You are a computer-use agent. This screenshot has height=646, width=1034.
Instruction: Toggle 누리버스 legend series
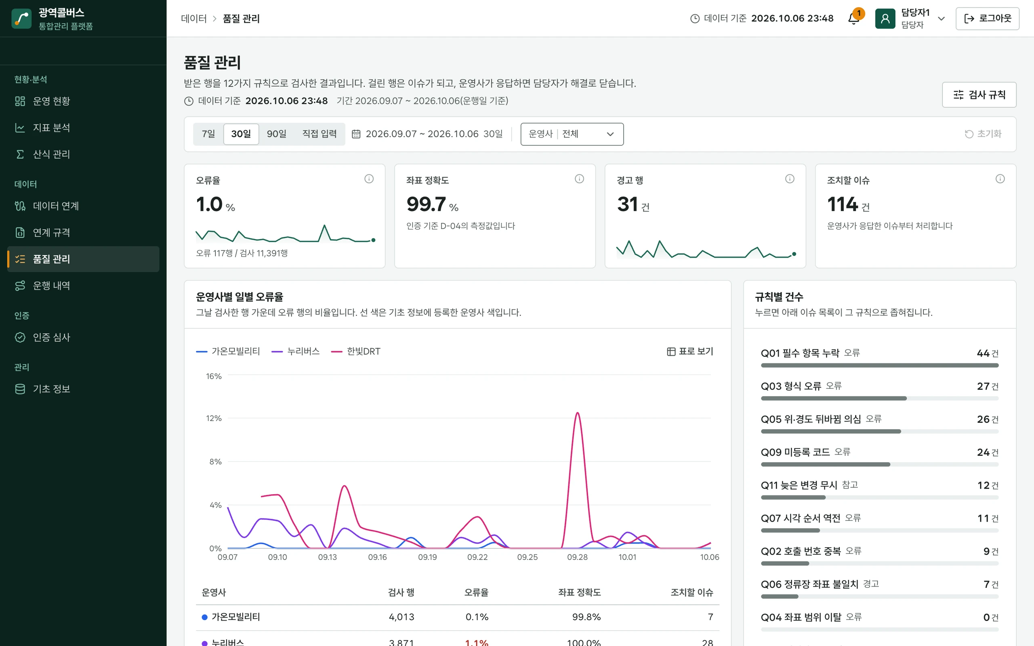pos(296,351)
